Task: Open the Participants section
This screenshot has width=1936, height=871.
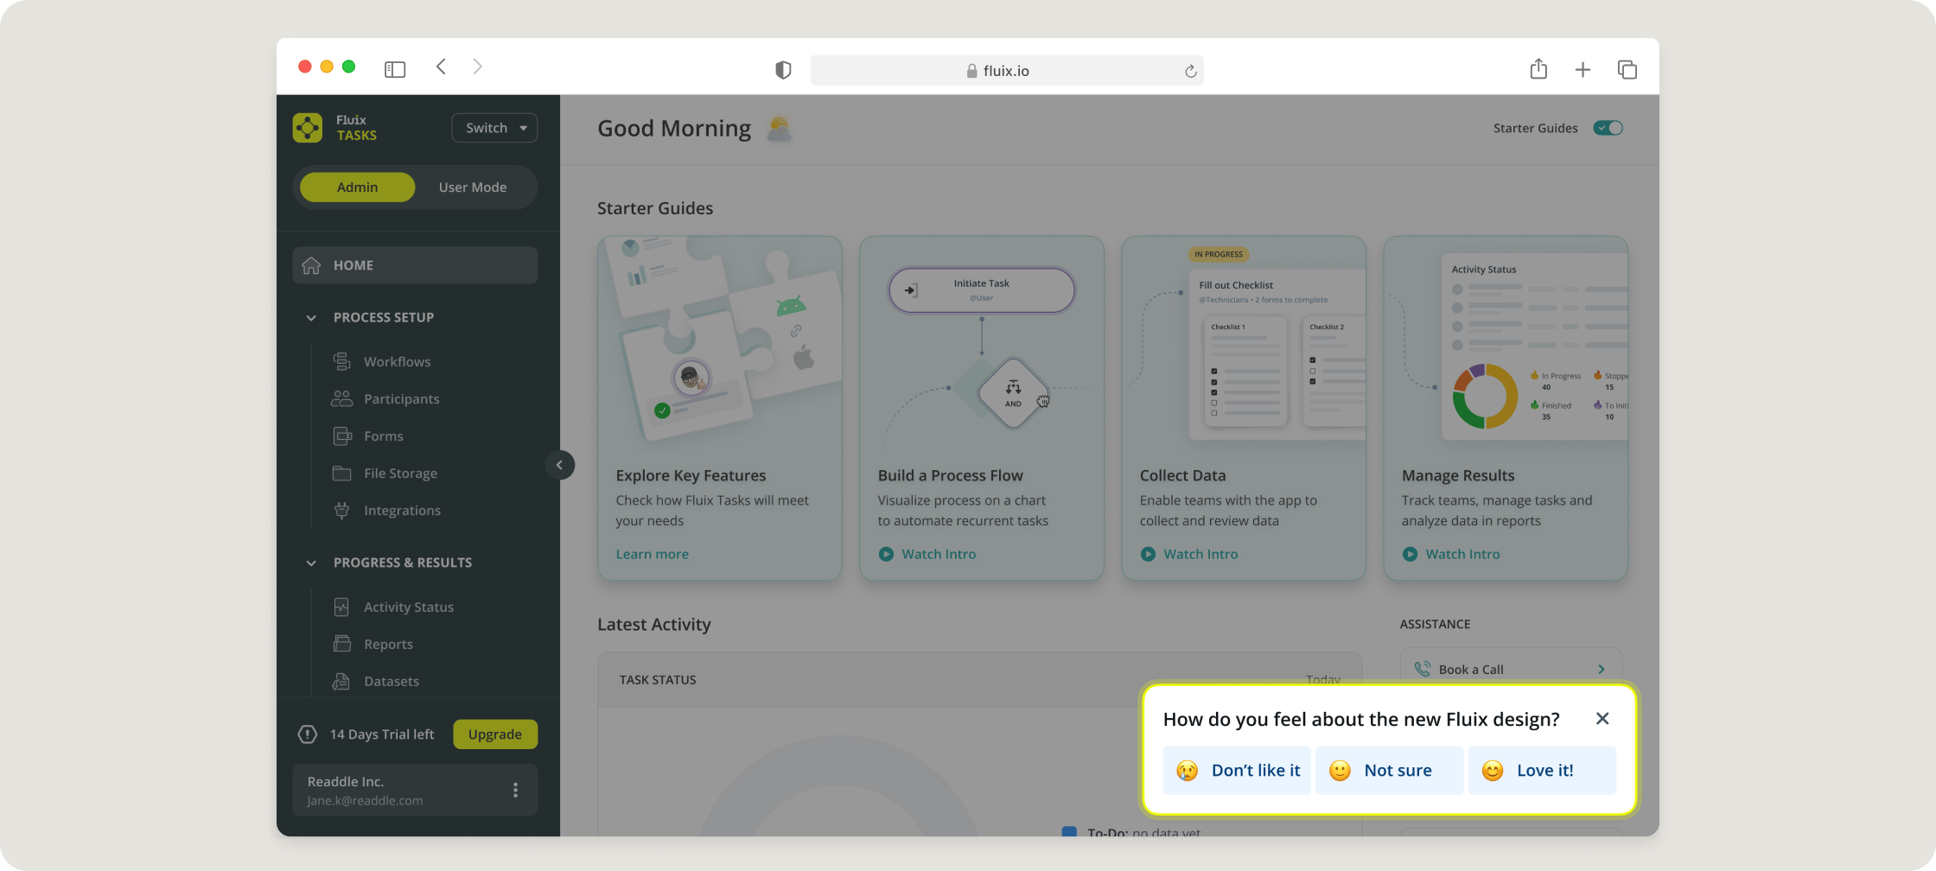Action: click(x=401, y=399)
